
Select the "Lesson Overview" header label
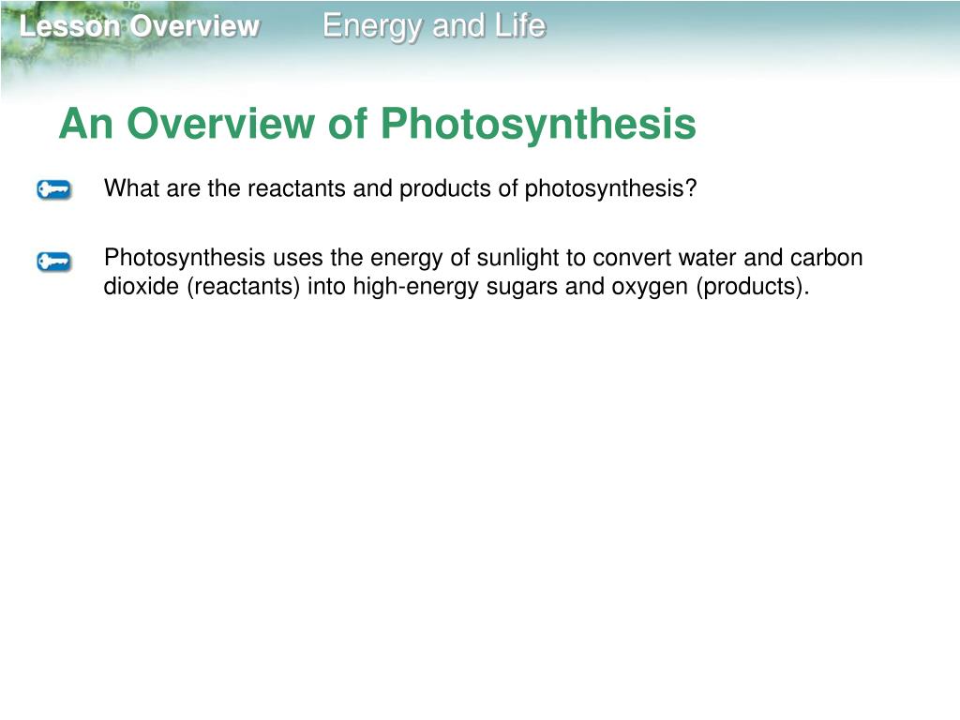pos(140,26)
